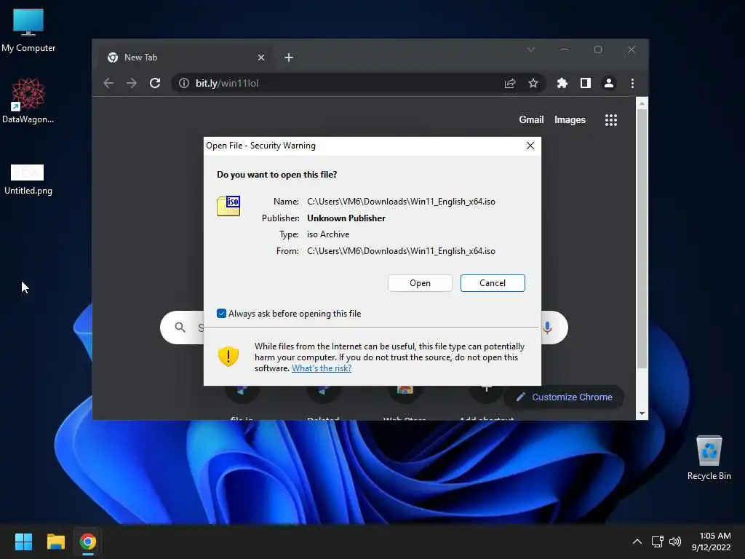Select the Untitled.png desktop file
Viewport: 745px width, 559px height.
28,180
